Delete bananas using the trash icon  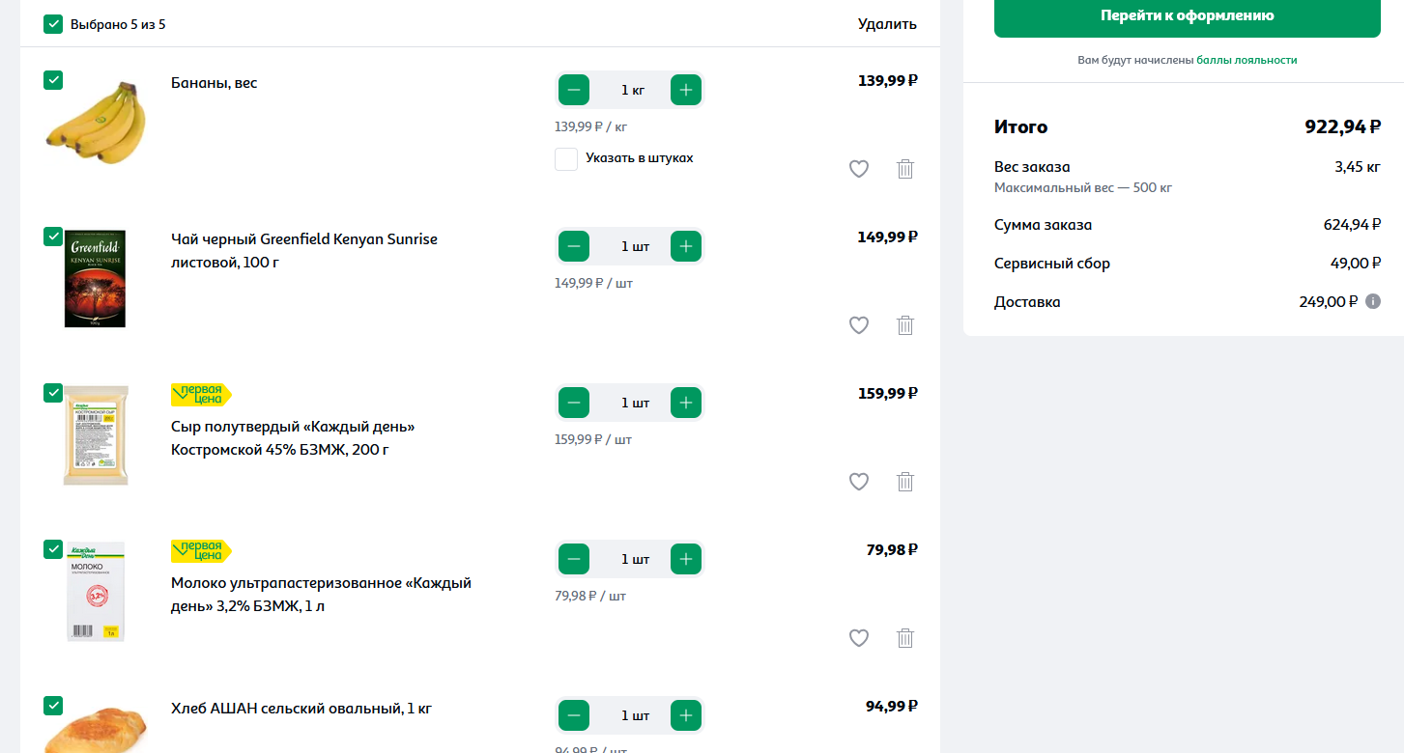tap(905, 169)
